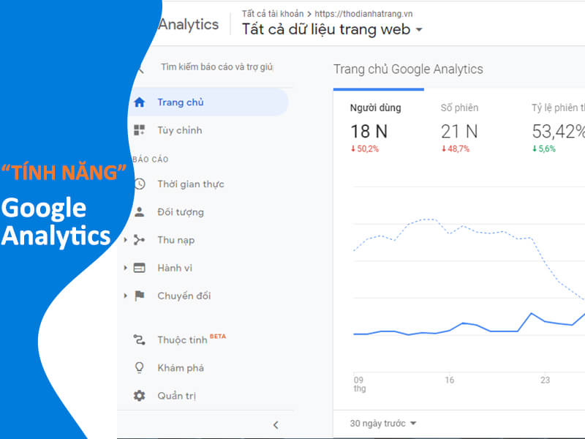The image size is (585, 439).
Task: Click the Đối tượng person icon
Action: pyautogui.click(x=139, y=212)
